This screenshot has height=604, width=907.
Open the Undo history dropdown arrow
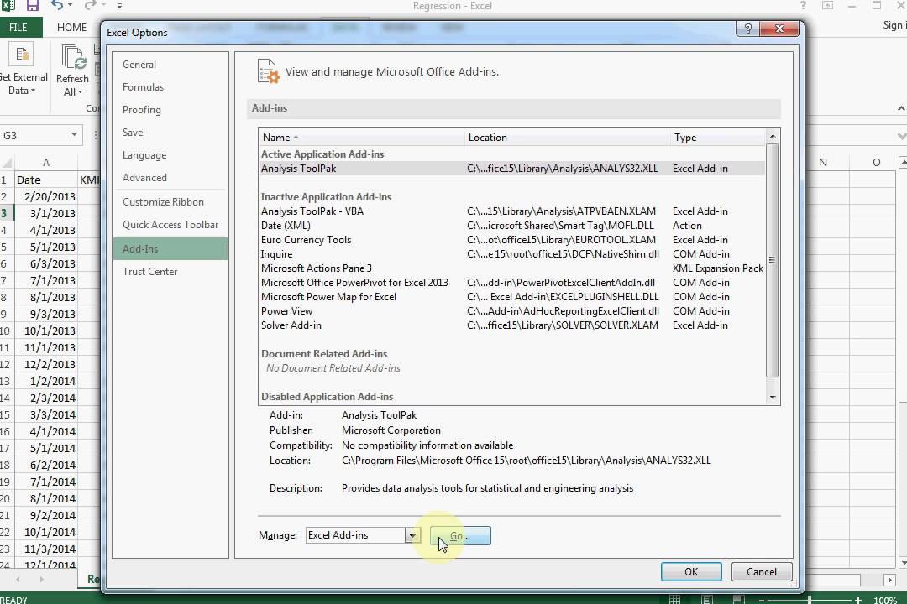coord(70,6)
